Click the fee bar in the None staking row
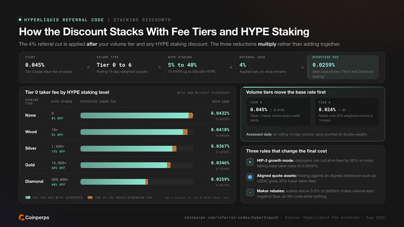Viewport: 404px width, 227px height. coord(137,116)
